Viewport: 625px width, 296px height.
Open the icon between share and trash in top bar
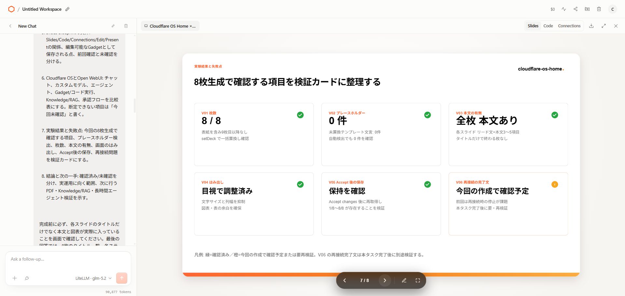(x=587, y=9)
